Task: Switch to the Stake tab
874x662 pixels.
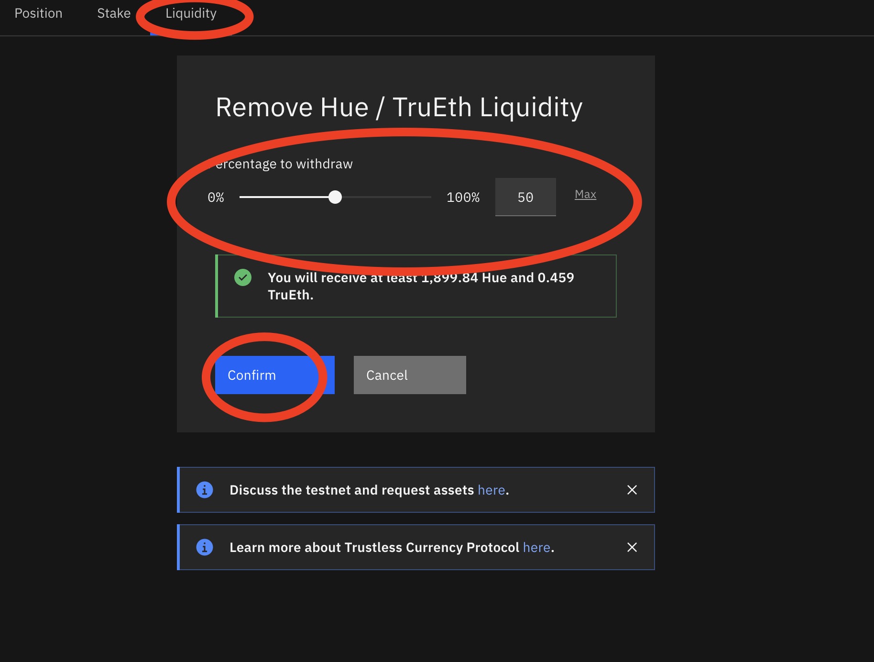Action: click(114, 13)
